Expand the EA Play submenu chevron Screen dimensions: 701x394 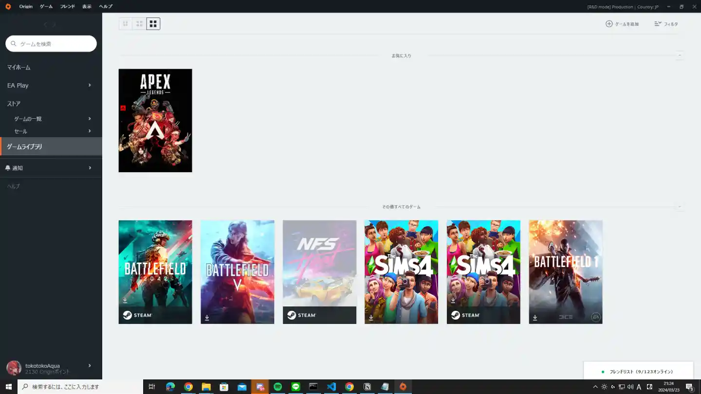pyautogui.click(x=90, y=85)
